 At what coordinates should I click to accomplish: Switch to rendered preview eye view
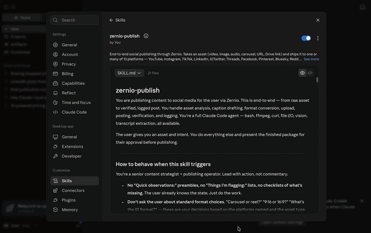pos(302,73)
